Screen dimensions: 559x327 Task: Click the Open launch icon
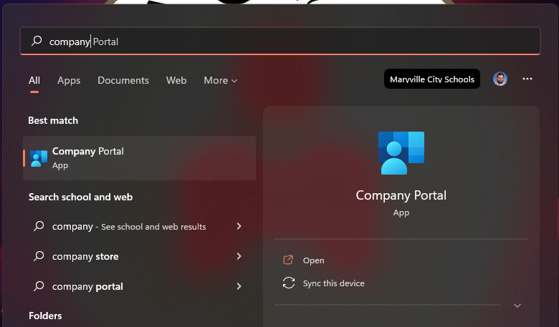pos(288,260)
